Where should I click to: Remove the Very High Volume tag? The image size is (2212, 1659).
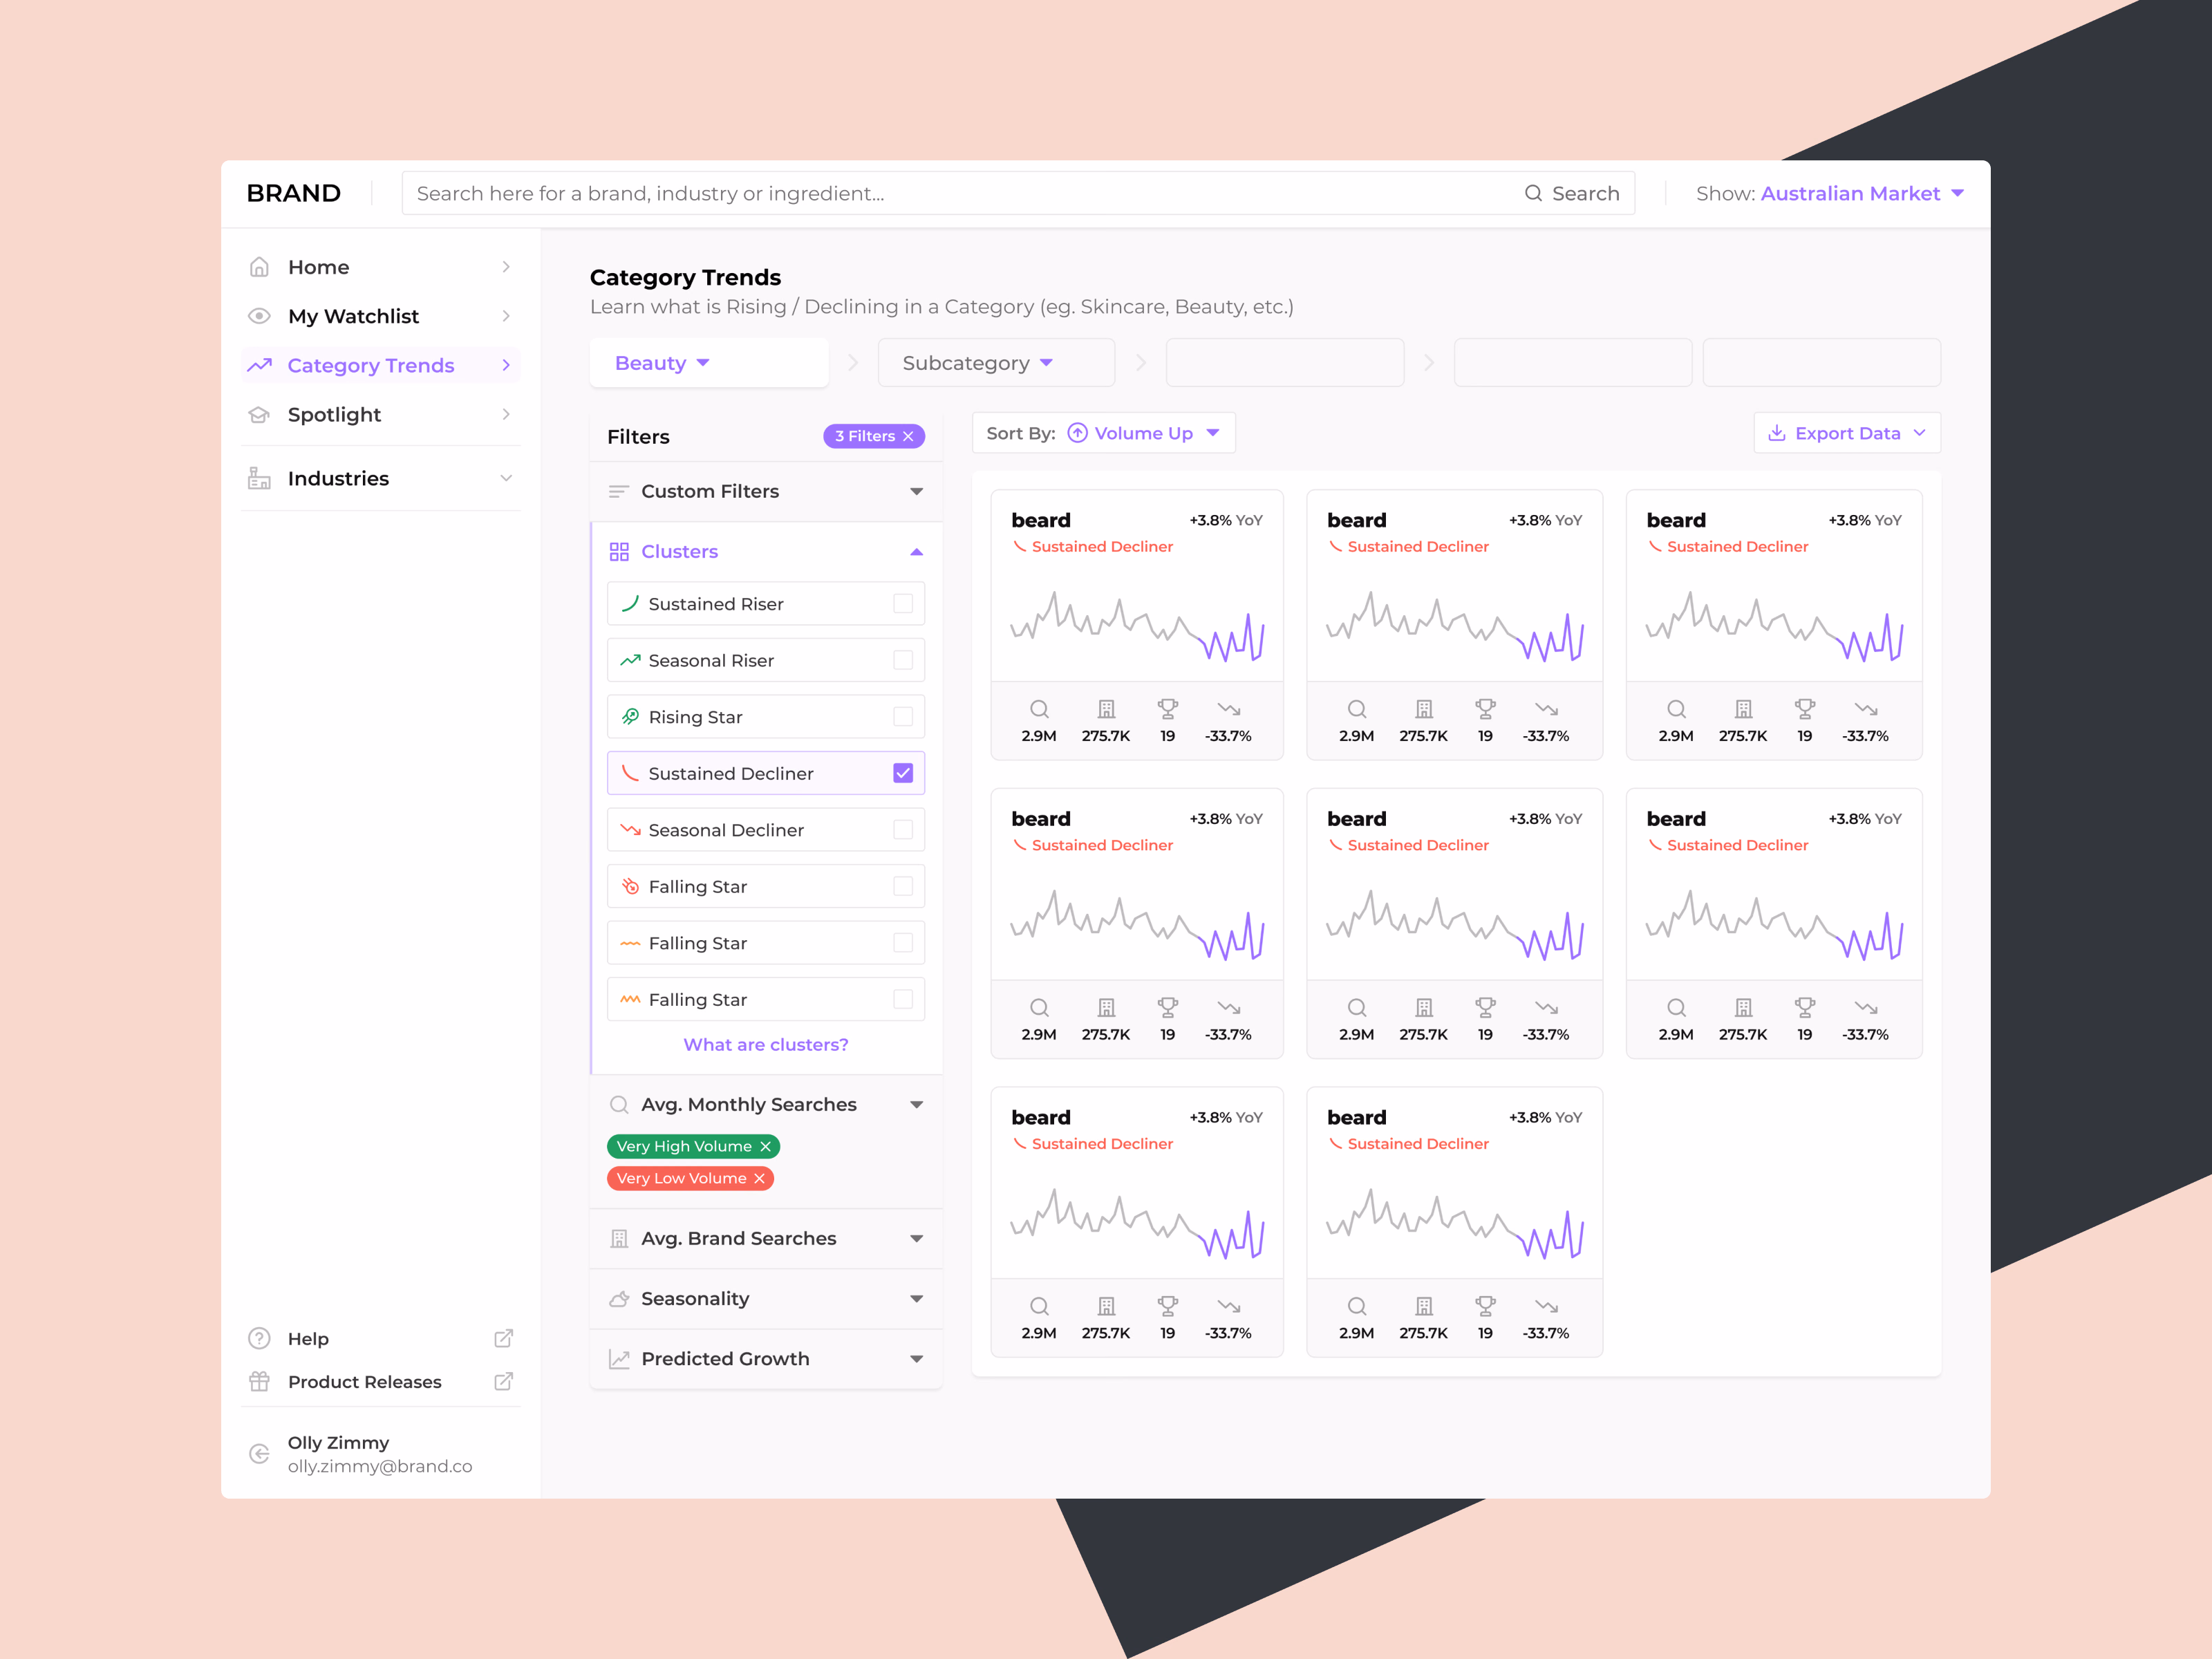coord(765,1146)
